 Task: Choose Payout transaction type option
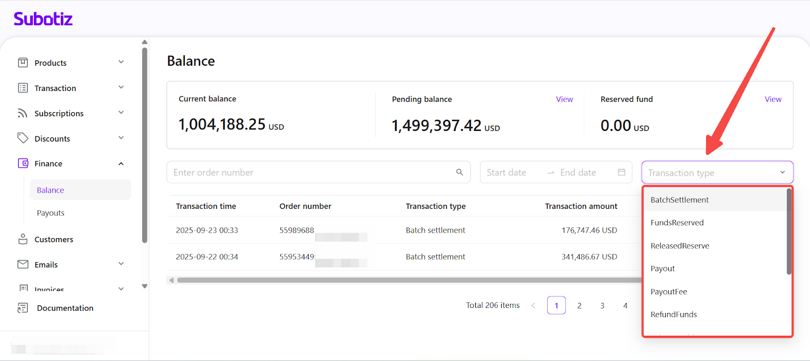tap(663, 268)
